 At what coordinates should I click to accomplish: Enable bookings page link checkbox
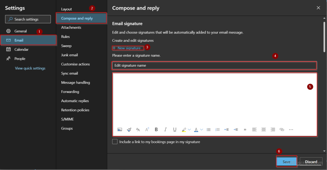[x=115, y=142]
